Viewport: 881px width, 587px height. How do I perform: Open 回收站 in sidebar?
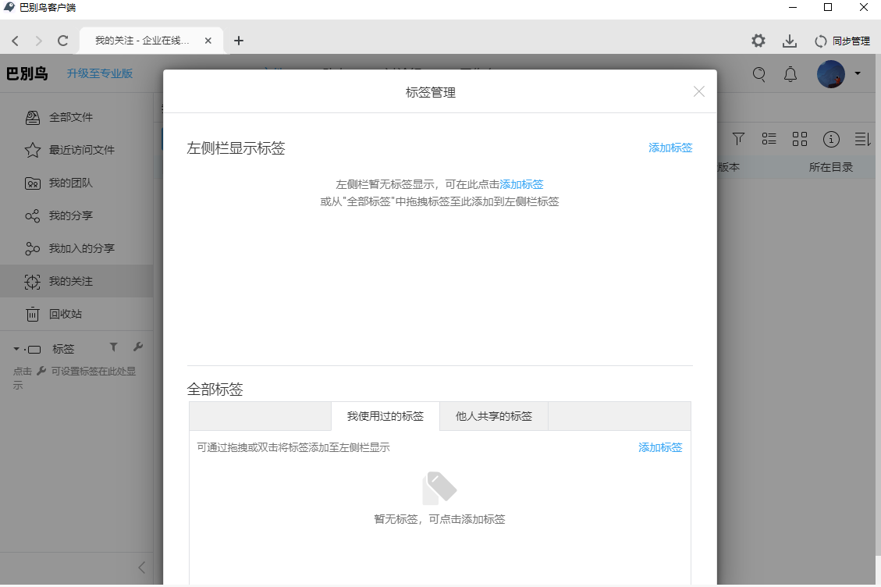[x=76, y=314]
